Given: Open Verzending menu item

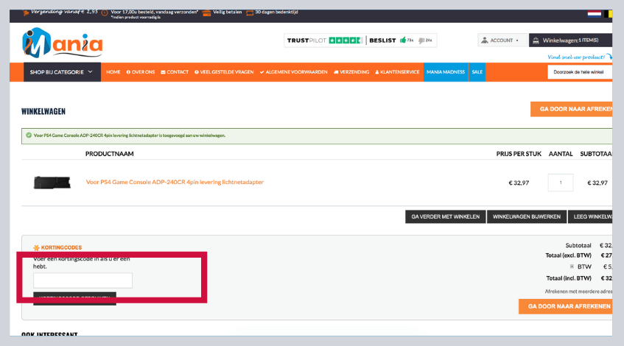Looking at the screenshot, I should pyautogui.click(x=351, y=72).
